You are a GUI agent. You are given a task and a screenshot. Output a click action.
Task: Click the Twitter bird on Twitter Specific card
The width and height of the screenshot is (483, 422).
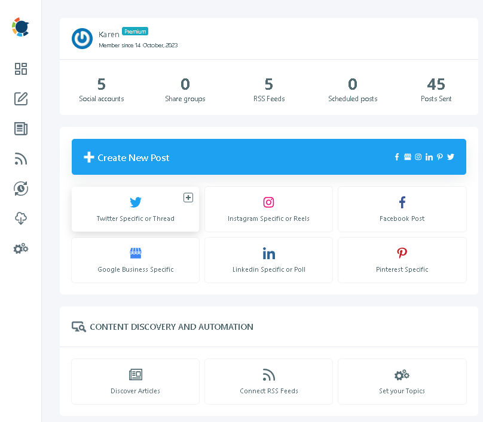tap(135, 202)
